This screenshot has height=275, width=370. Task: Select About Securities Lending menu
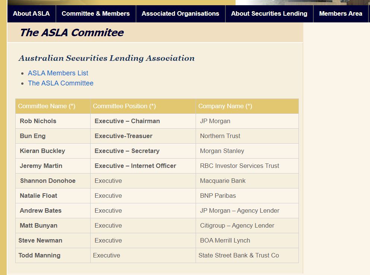point(269,14)
